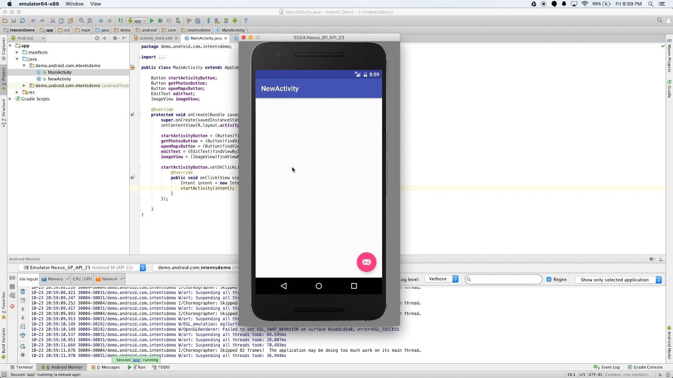Click the Android Monitor panel gear icon

pyautogui.click(x=652, y=259)
